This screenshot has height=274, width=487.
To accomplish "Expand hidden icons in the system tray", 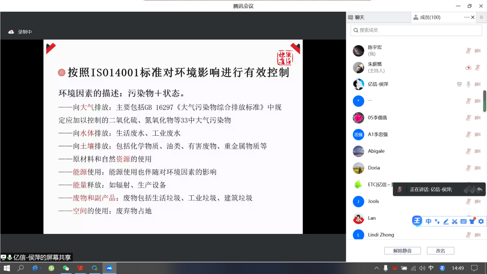I will pyautogui.click(x=376, y=268).
